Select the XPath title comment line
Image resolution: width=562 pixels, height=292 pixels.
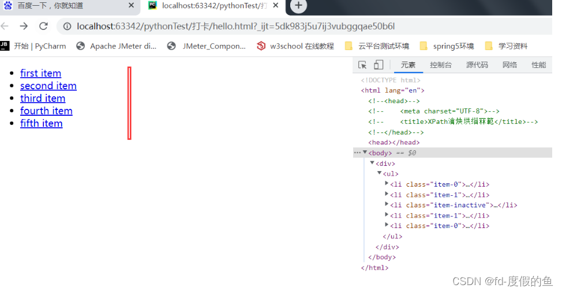coord(453,122)
